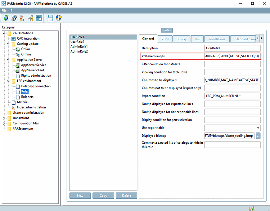
Task: Click the Viewing condition for table rows field
Action: pos(232,72)
